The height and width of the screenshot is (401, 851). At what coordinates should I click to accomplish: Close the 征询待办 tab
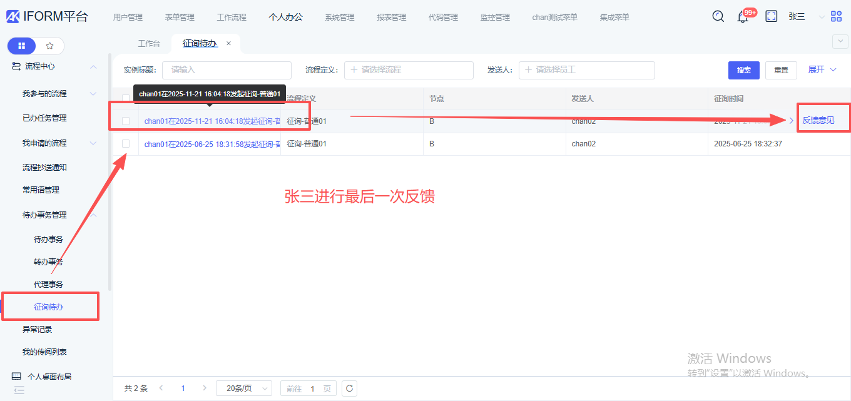point(228,43)
